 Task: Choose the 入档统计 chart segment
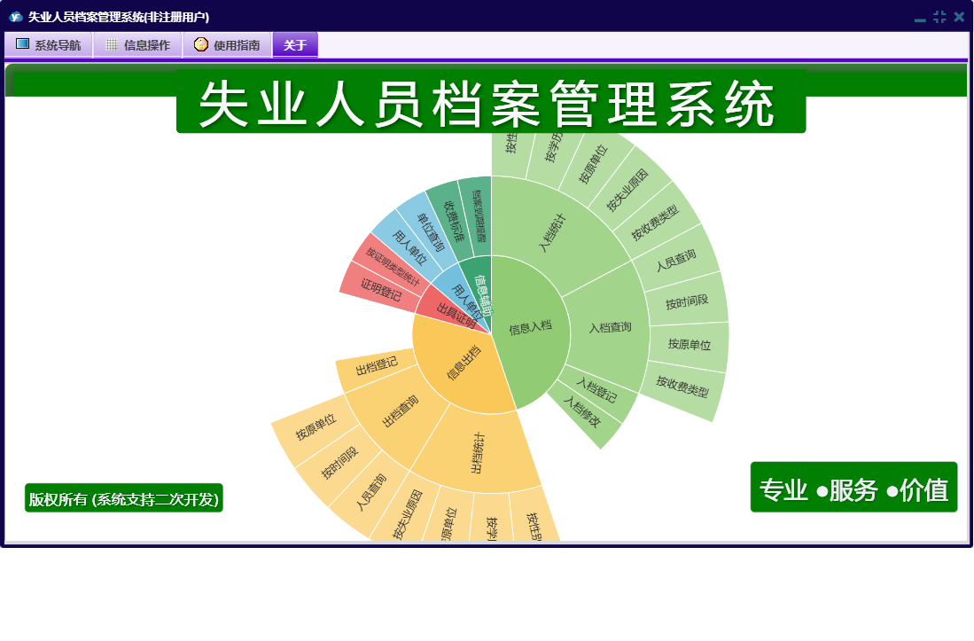[553, 233]
